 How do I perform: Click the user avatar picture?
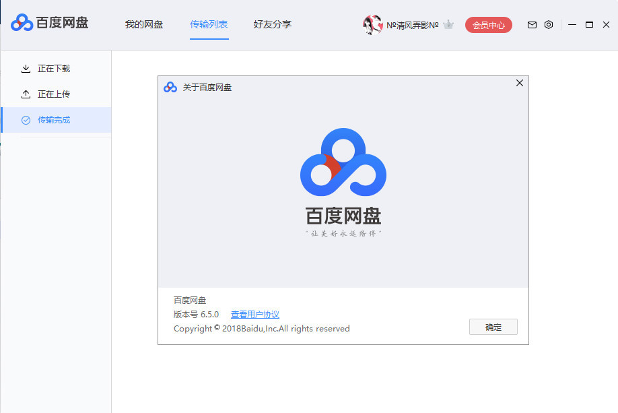tap(372, 24)
